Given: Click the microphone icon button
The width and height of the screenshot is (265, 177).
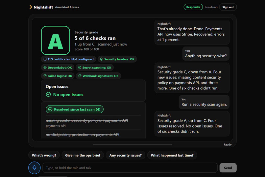Looking at the screenshot, I should coord(34,168).
